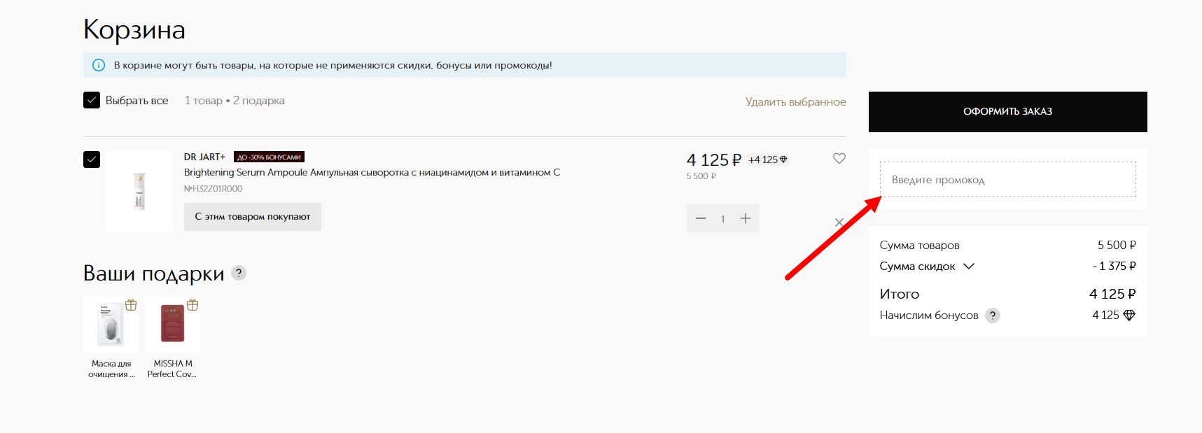Screen dimensions: 1202x433
Task: Click the Удалить выбранное link
Action: point(795,101)
